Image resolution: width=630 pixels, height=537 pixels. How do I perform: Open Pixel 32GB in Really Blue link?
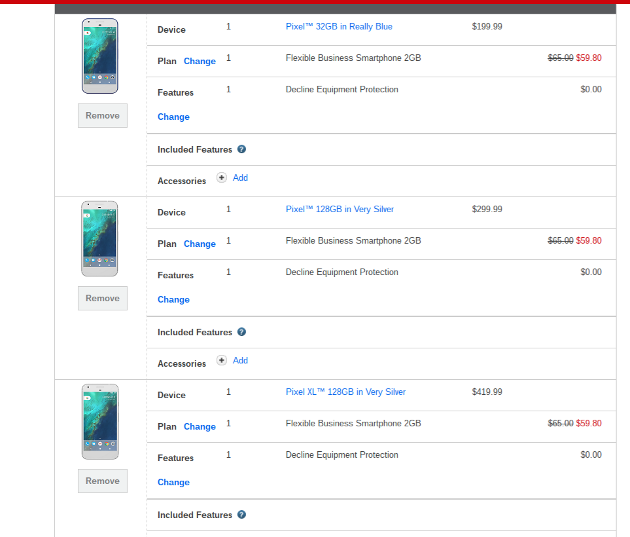[339, 27]
